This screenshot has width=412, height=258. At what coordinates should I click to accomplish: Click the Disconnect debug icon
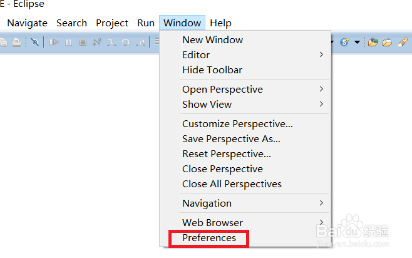pos(97,43)
